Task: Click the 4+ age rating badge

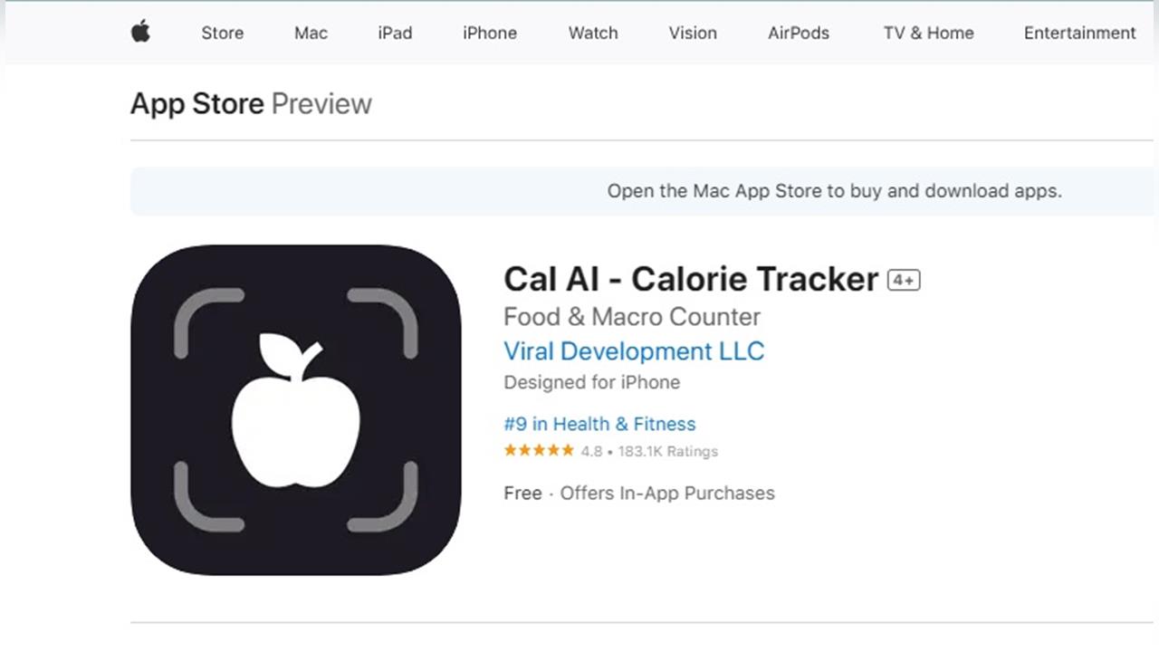Action: (x=904, y=280)
